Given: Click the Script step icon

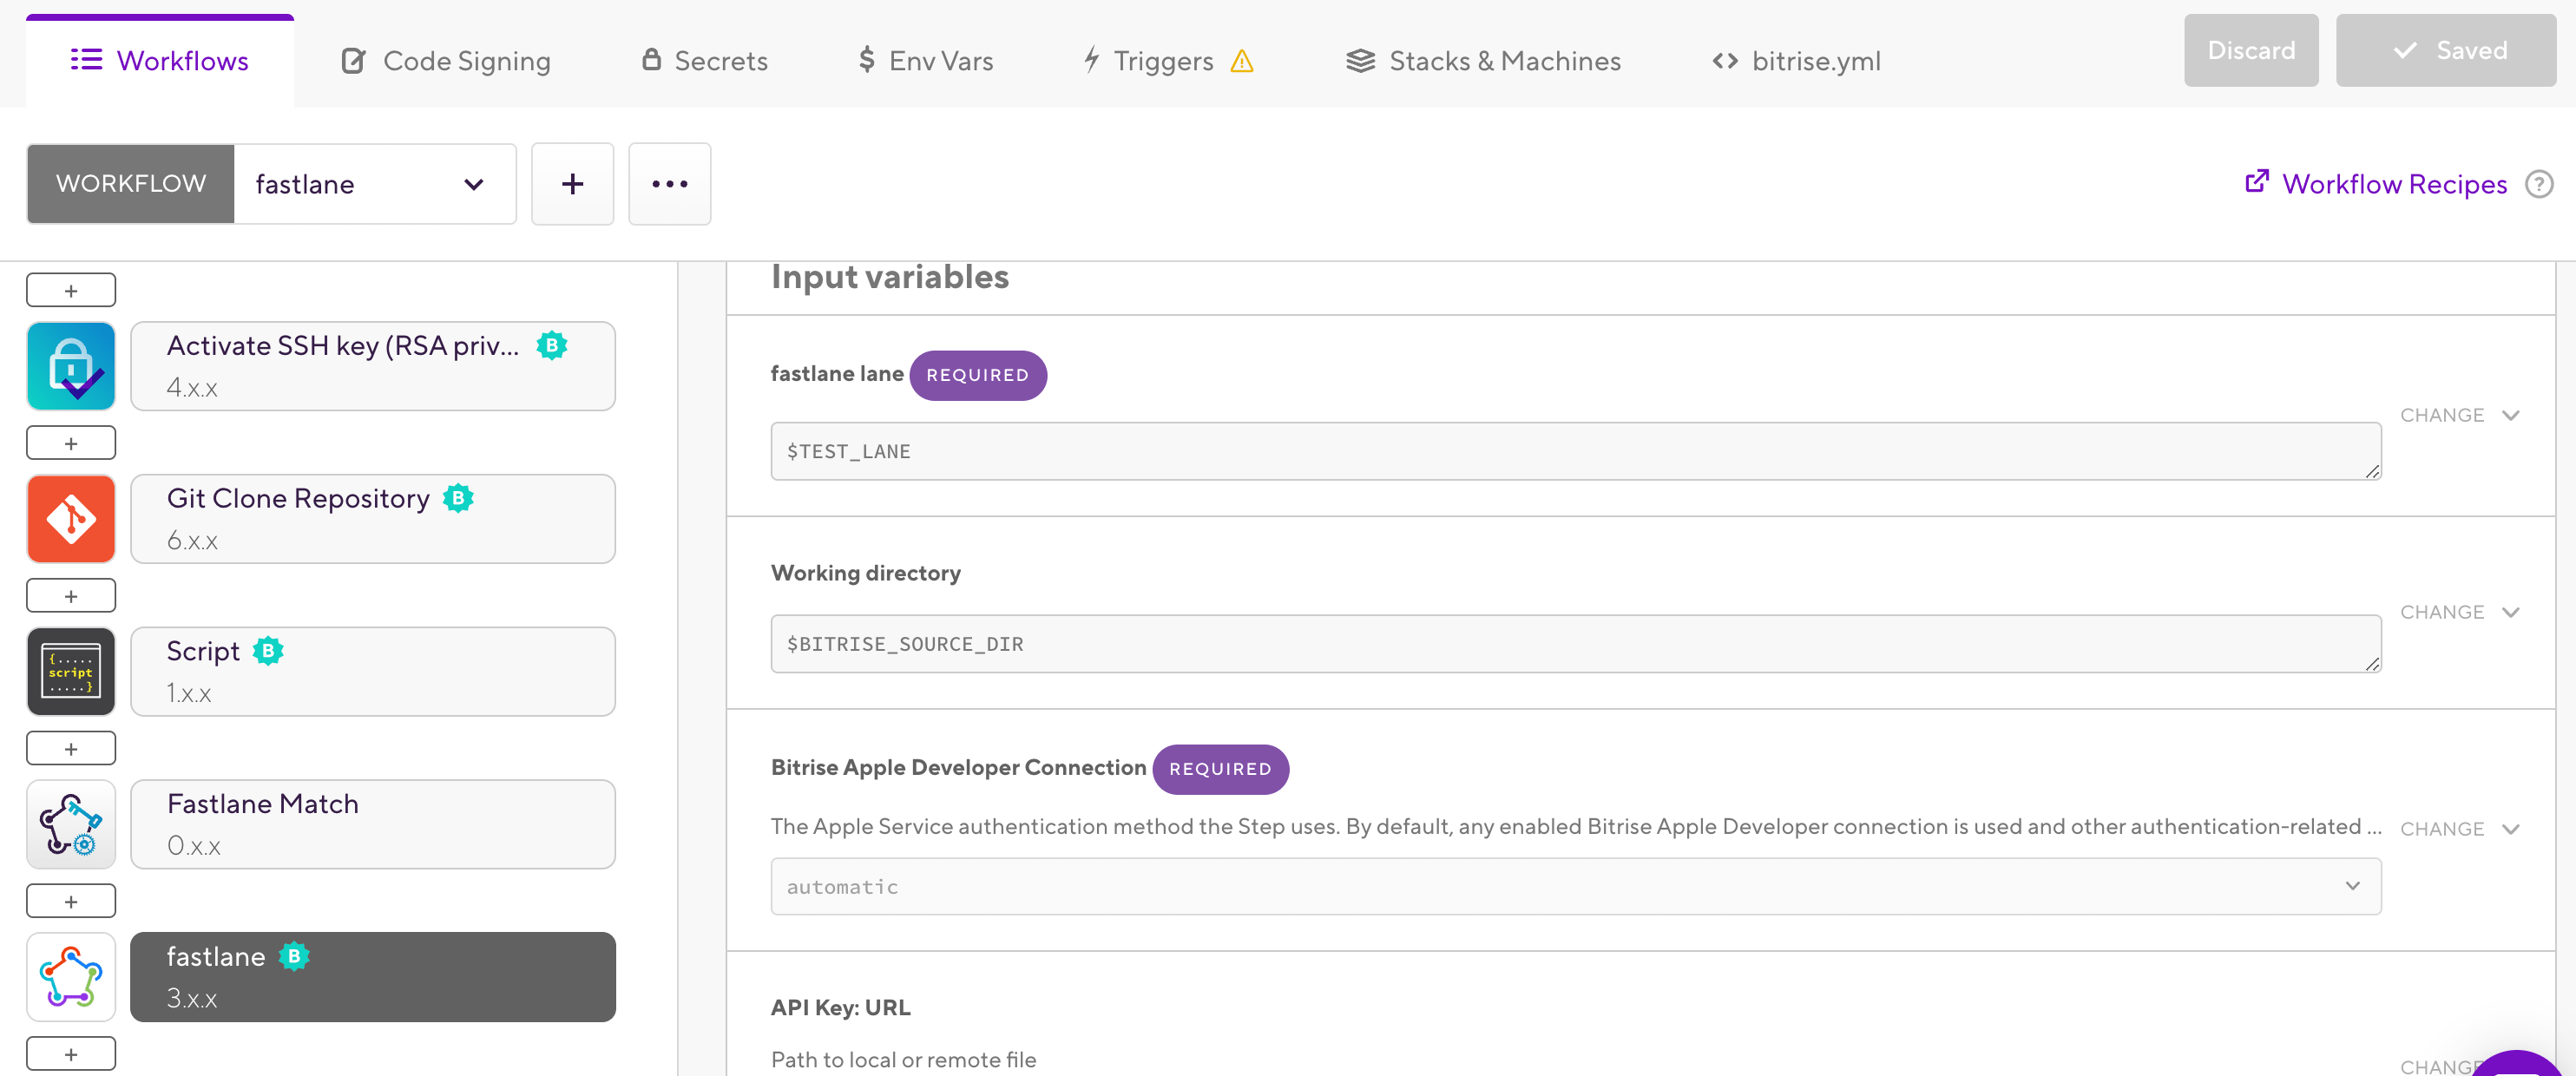Looking at the screenshot, I should [71, 672].
